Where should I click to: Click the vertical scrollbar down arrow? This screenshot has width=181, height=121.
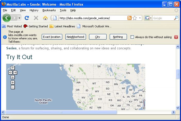click(x=178, y=108)
